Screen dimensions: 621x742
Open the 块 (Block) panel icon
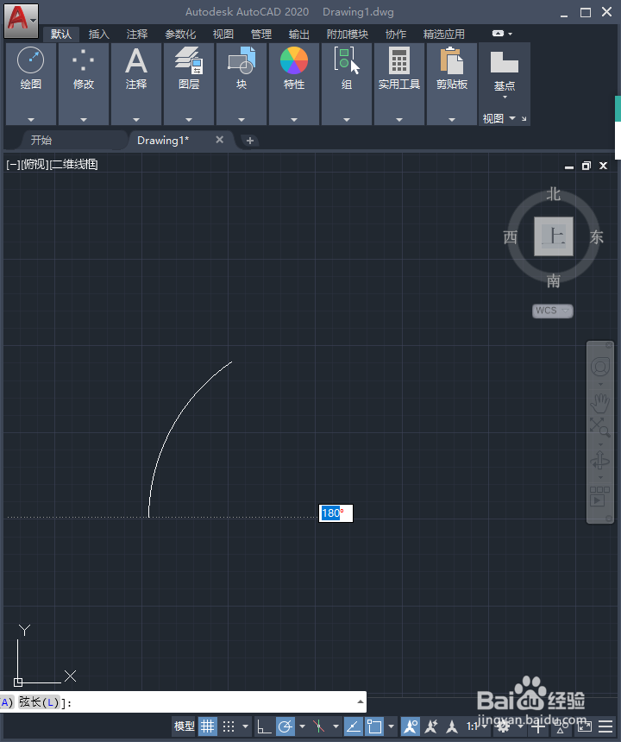[241, 60]
